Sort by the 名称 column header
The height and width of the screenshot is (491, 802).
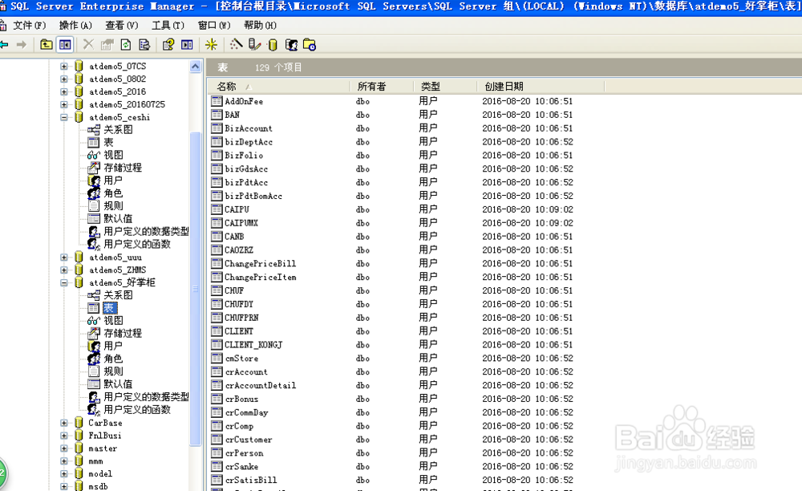(x=279, y=87)
